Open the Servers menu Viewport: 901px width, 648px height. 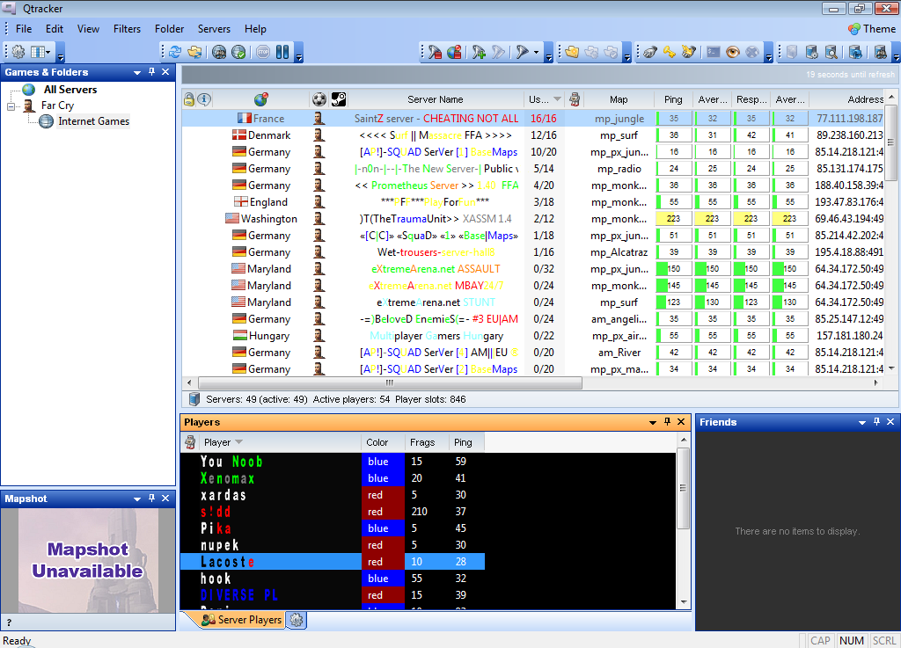[214, 29]
